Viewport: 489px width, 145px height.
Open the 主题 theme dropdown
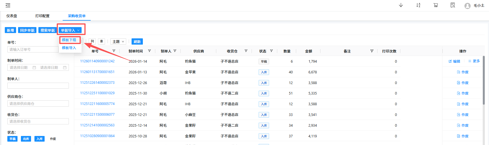[118, 41]
